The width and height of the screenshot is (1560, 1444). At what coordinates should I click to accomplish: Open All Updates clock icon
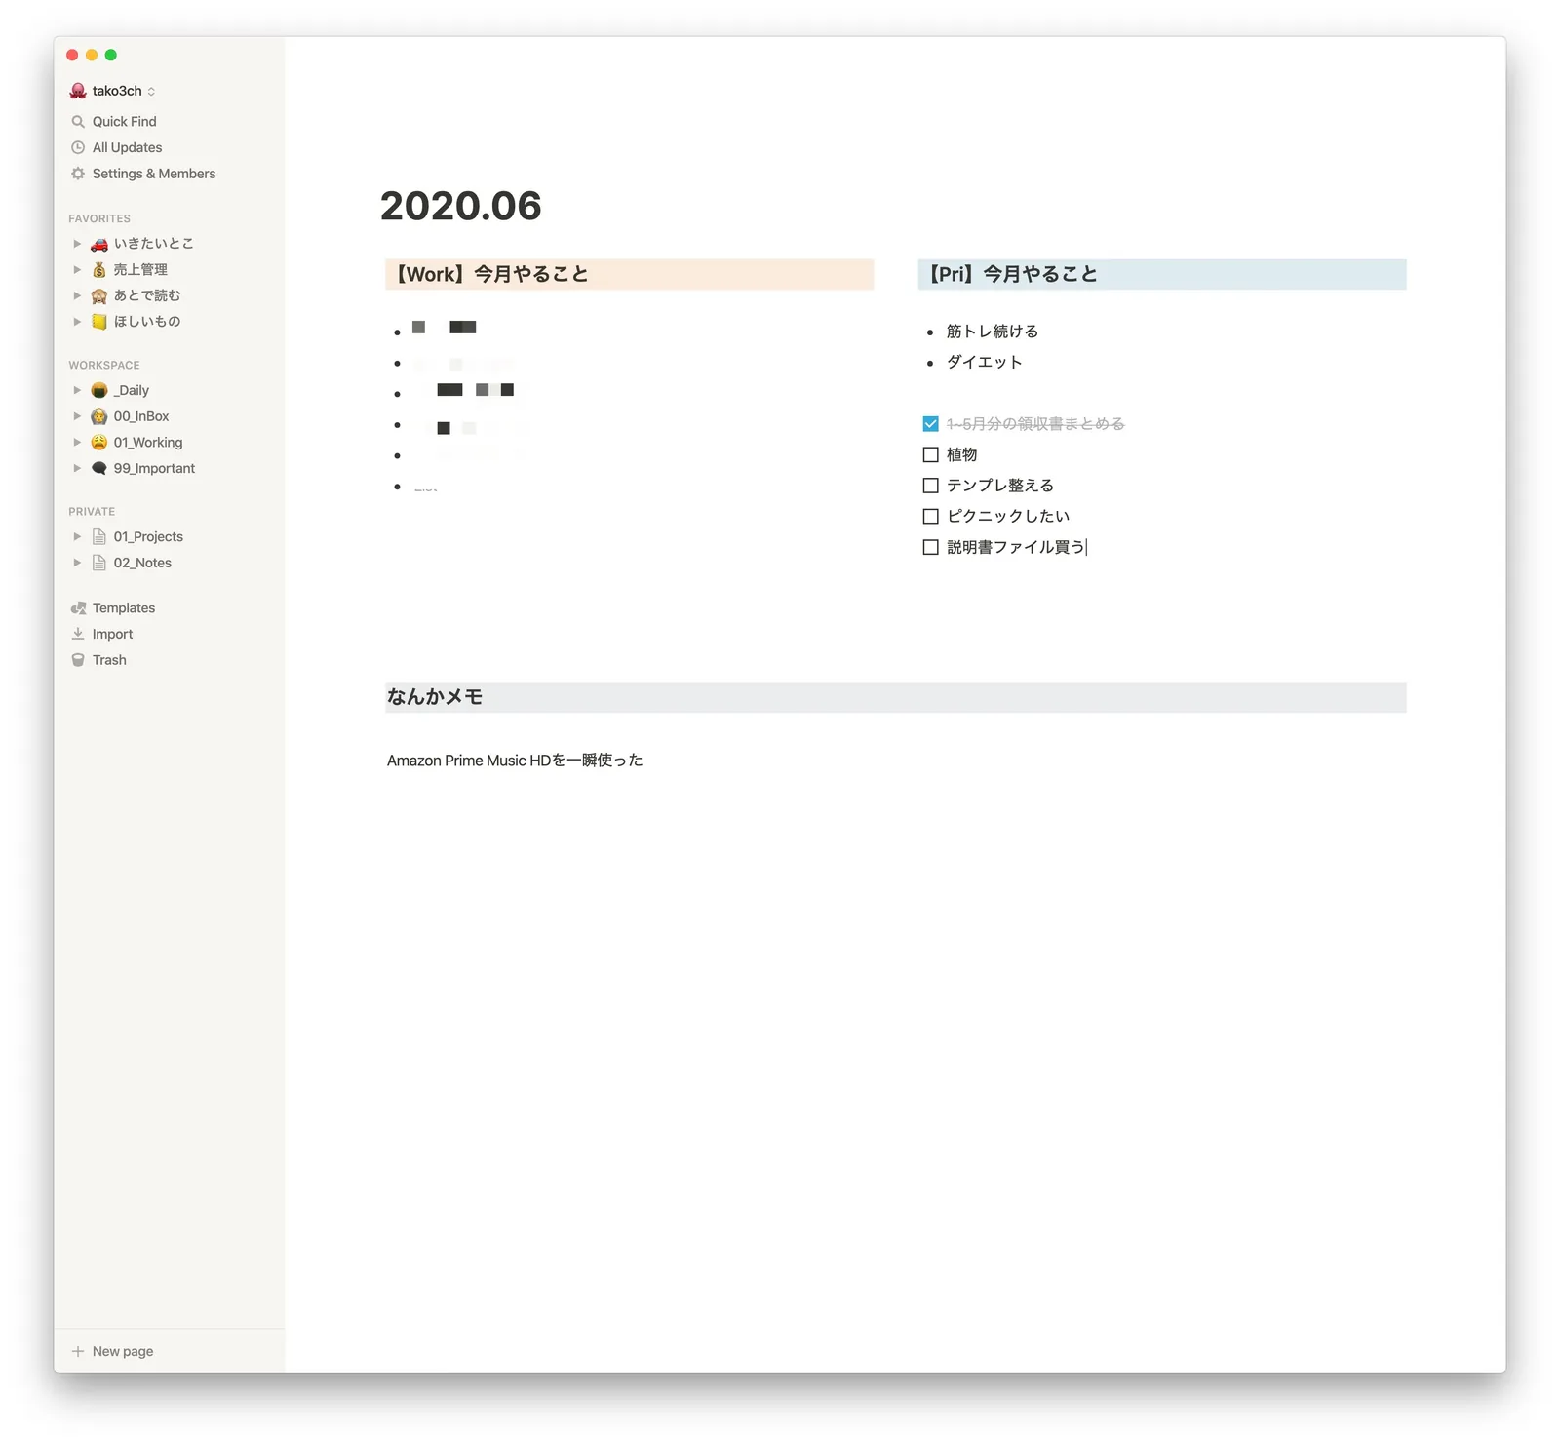(78, 148)
